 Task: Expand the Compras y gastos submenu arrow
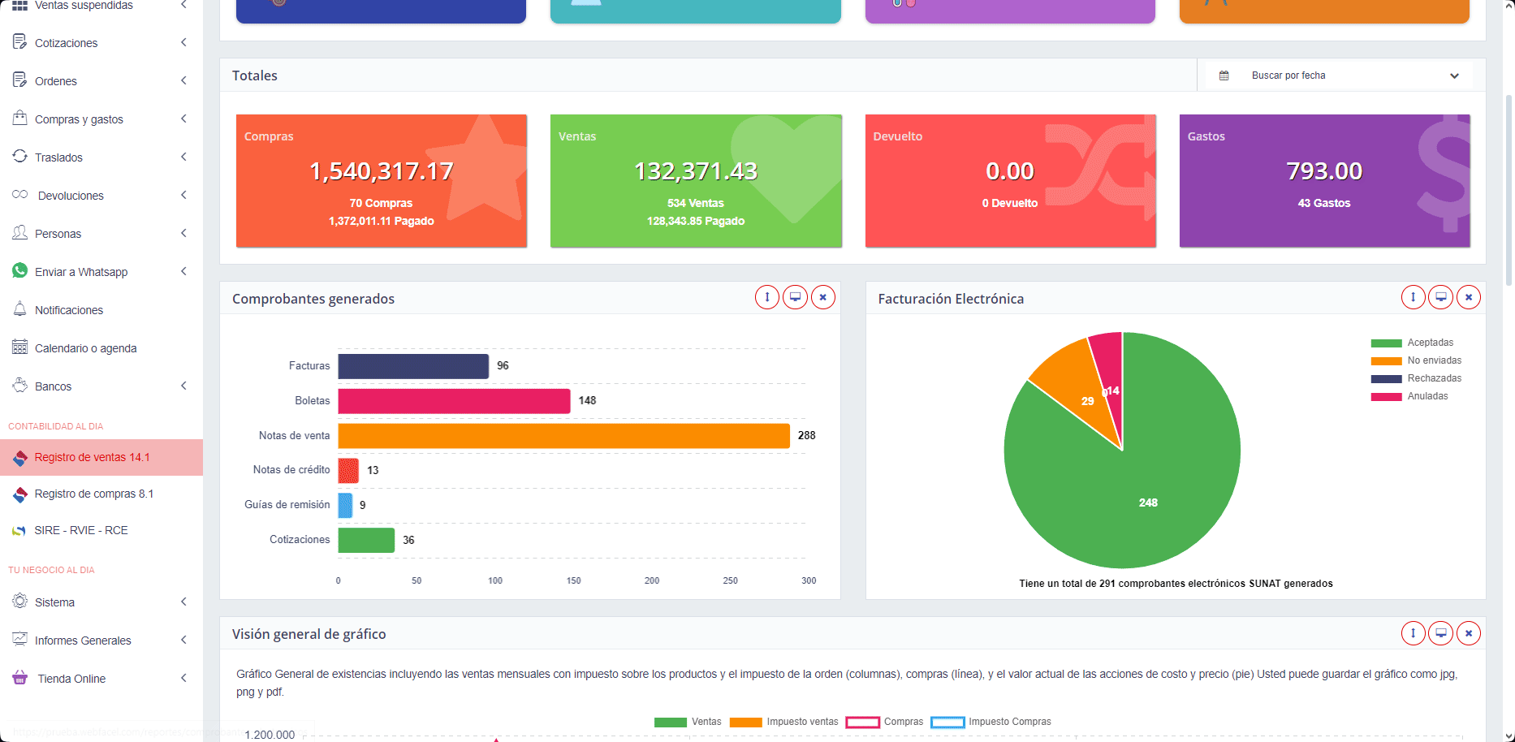tap(184, 119)
